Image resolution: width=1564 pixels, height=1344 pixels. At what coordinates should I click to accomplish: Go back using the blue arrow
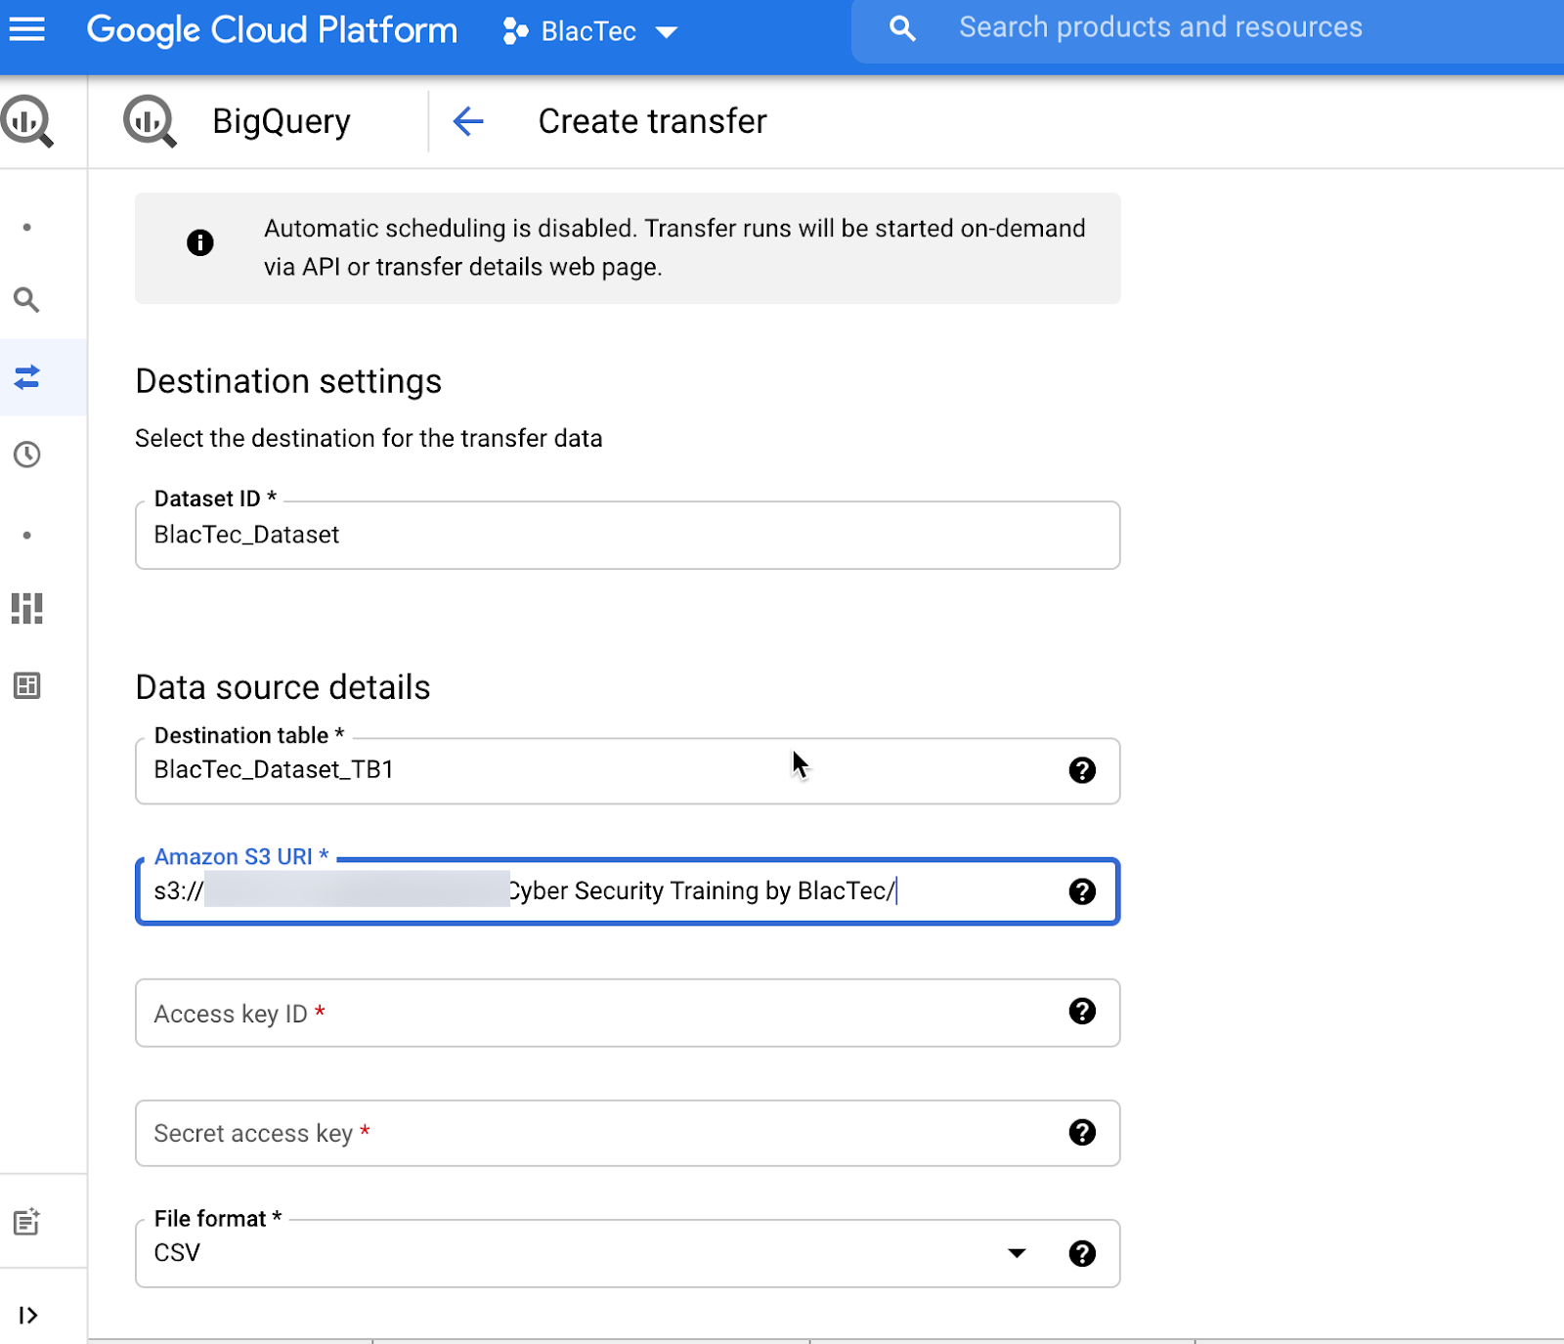tap(468, 121)
